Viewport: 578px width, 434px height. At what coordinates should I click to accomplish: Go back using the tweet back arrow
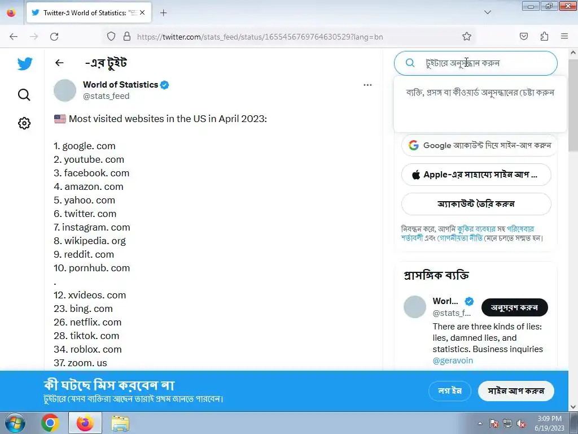click(59, 63)
